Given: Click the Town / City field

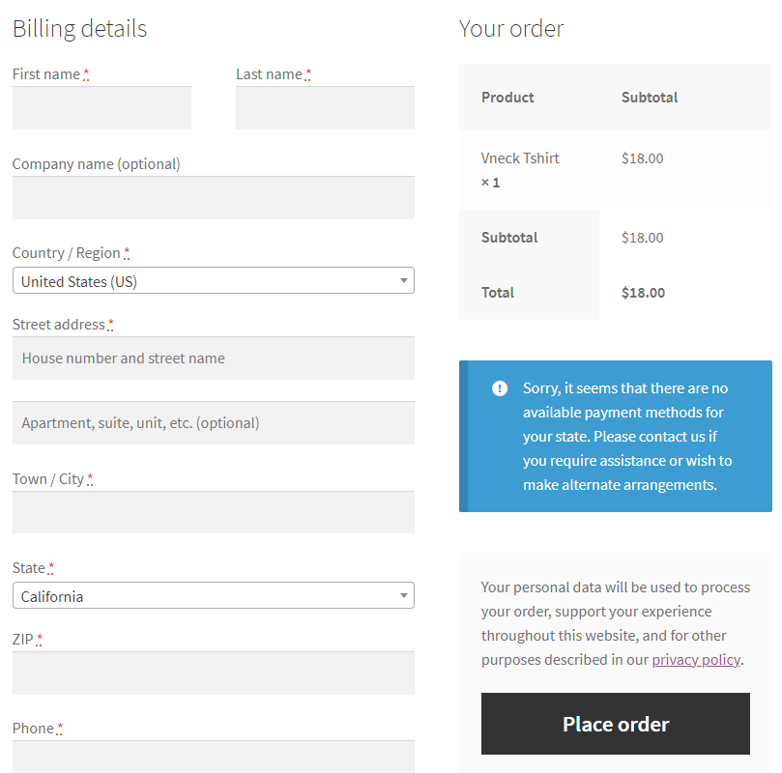Looking at the screenshot, I should pos(213,512).
